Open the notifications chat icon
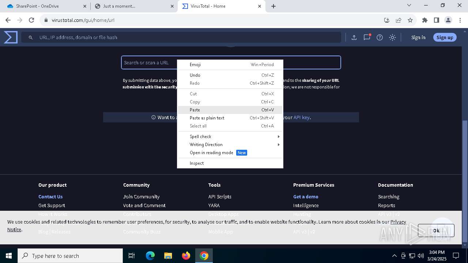468x263 pixels. click(367, 37)
